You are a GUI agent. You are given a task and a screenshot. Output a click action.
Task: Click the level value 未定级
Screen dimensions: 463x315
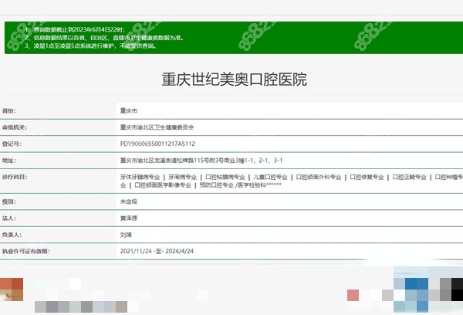click(129, 202)
